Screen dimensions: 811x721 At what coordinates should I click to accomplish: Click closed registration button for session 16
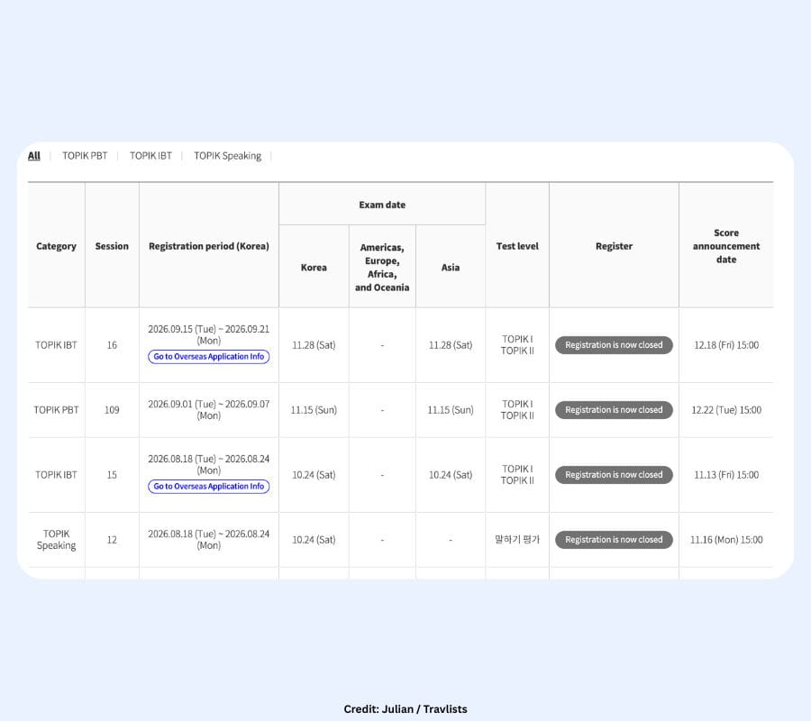(x=614, y=345)
